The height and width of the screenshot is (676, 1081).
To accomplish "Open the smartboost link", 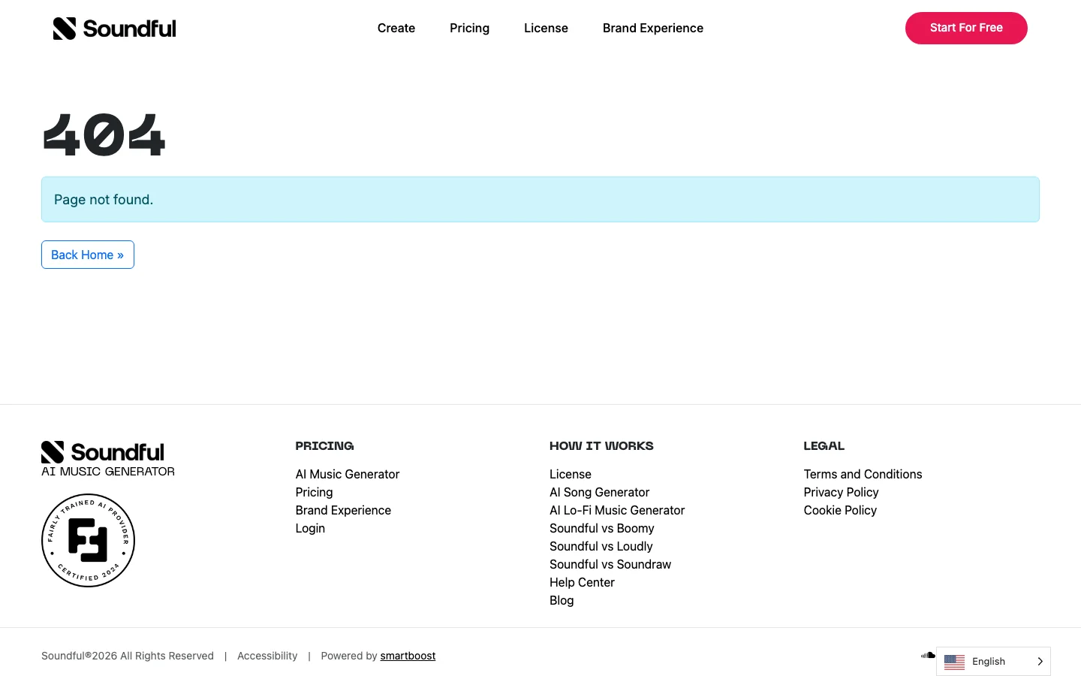I will coord(408,656).
